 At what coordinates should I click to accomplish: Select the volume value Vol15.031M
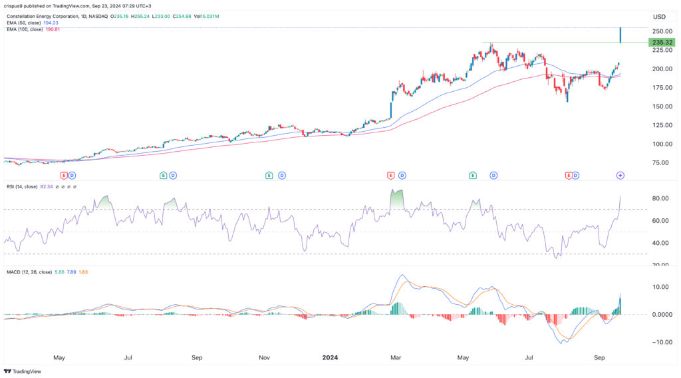pyautogui.click(x=206, y=17)
